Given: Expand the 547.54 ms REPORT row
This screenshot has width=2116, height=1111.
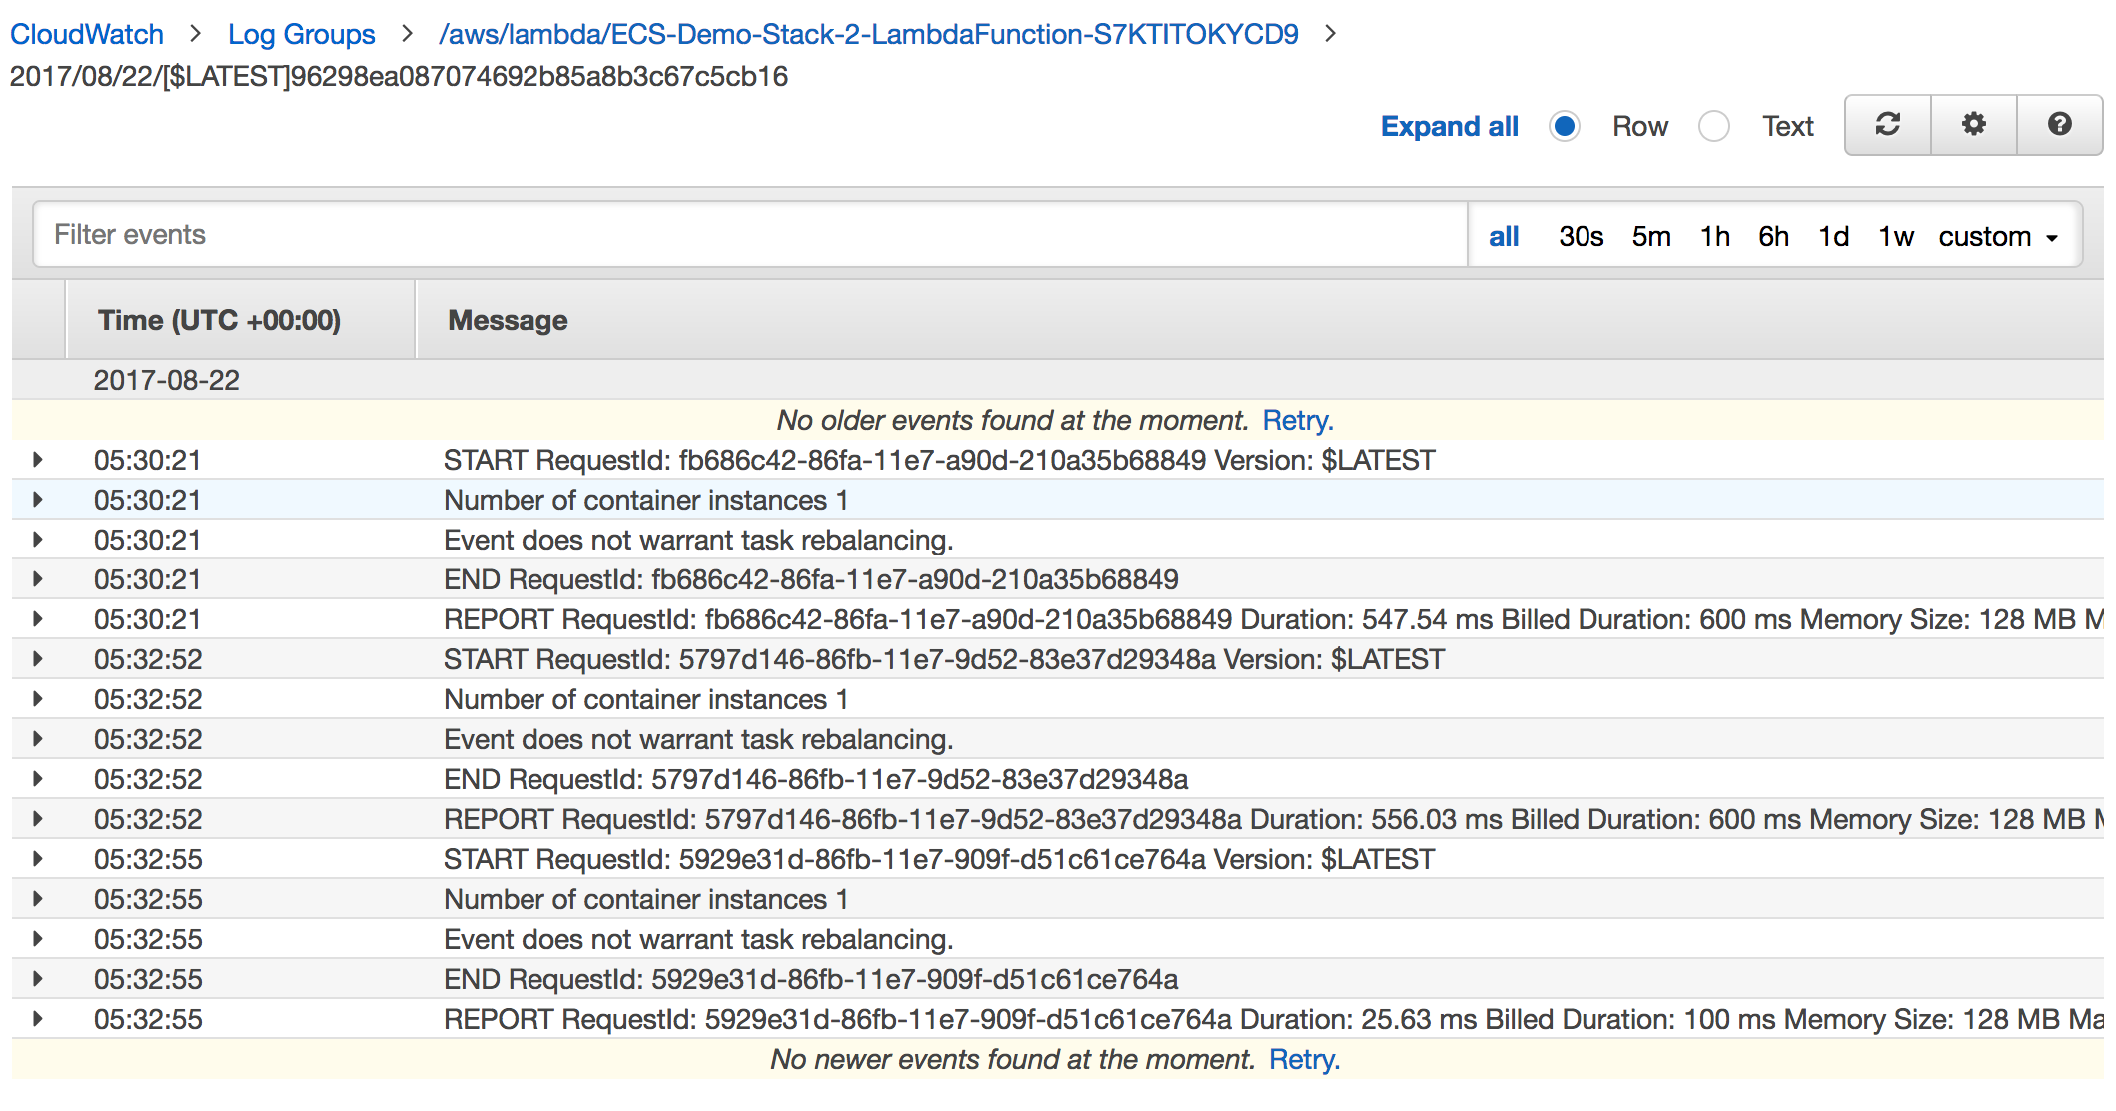Looking at the screenshot, I should point(38,619).
